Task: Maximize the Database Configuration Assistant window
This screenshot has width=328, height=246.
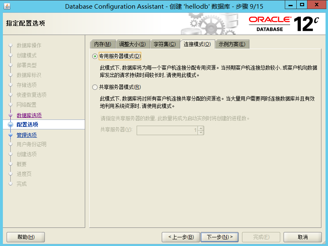Action: (x=302, y=5)
